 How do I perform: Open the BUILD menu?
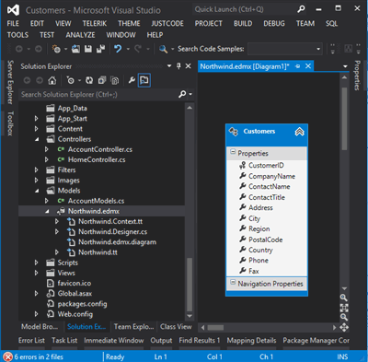(x=243, y=24)
